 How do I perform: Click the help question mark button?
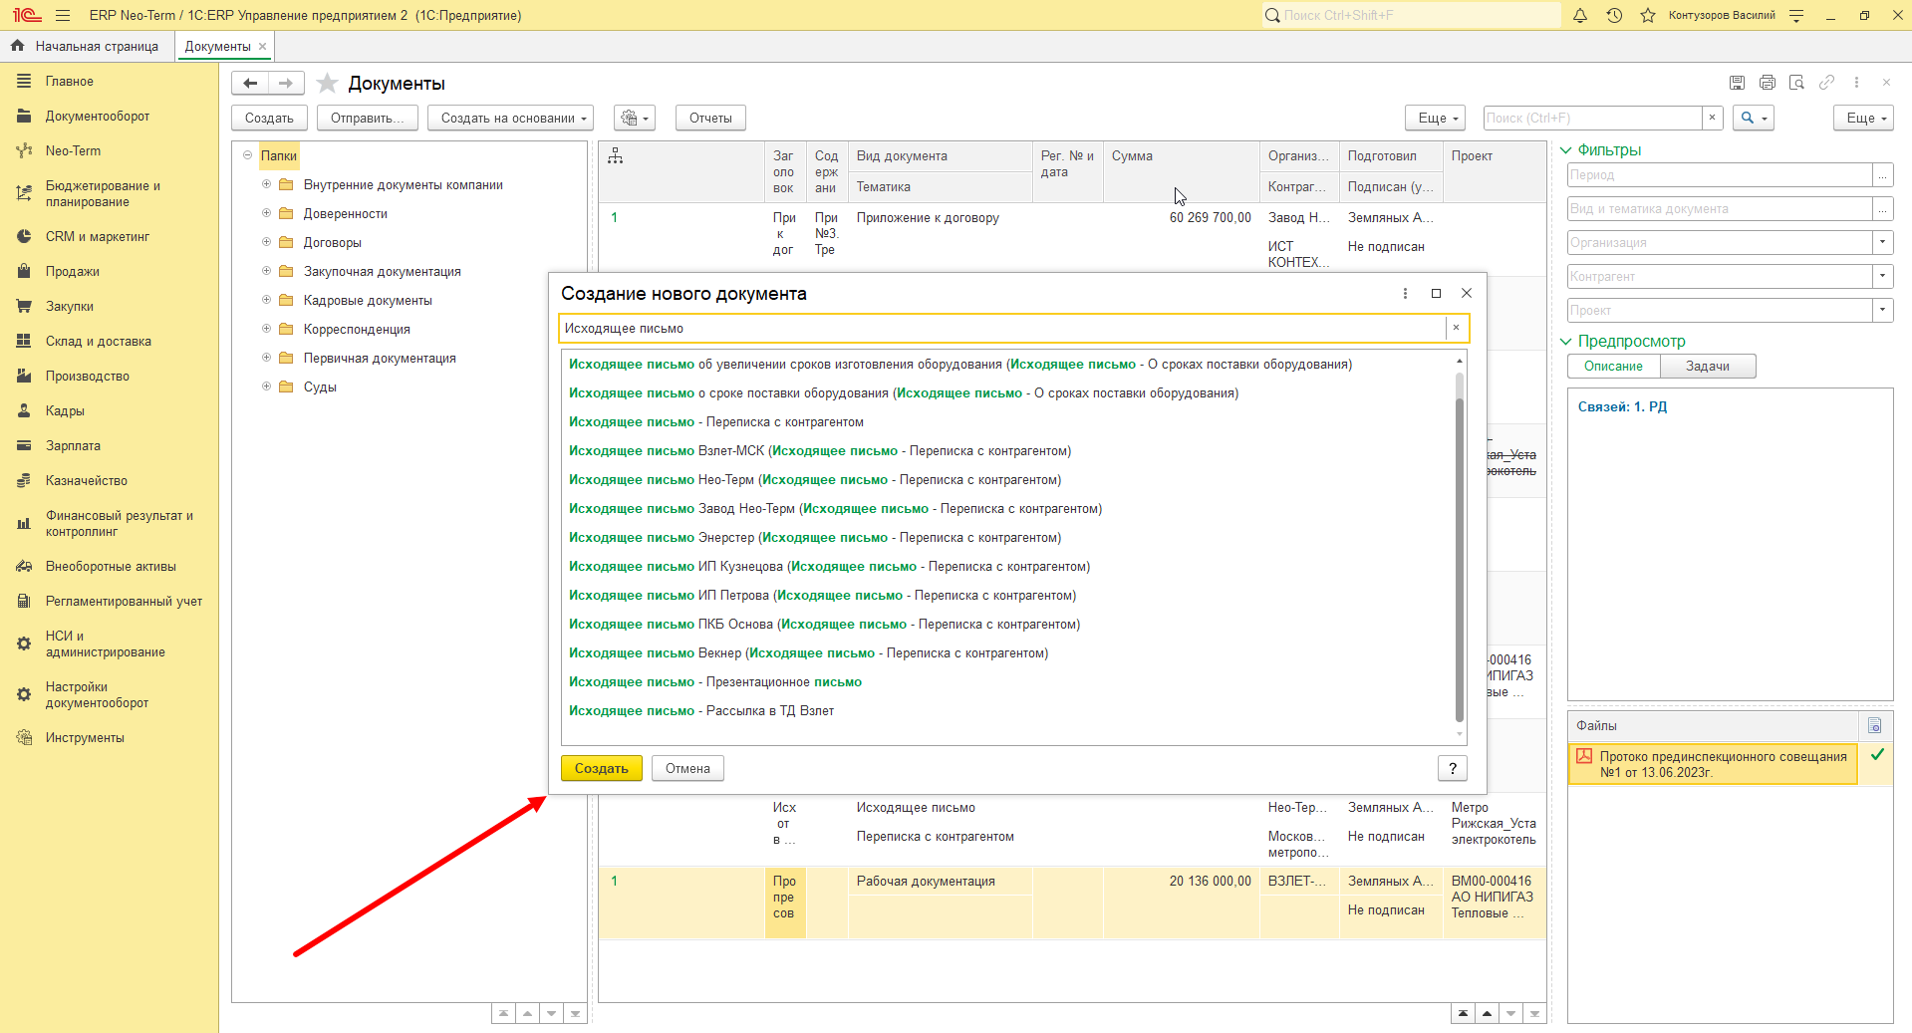1453,768
